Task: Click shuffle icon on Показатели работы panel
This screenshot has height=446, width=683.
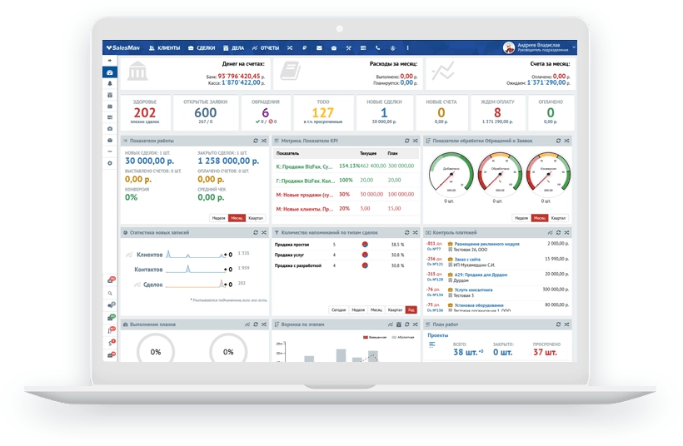Action: (264, 141)
